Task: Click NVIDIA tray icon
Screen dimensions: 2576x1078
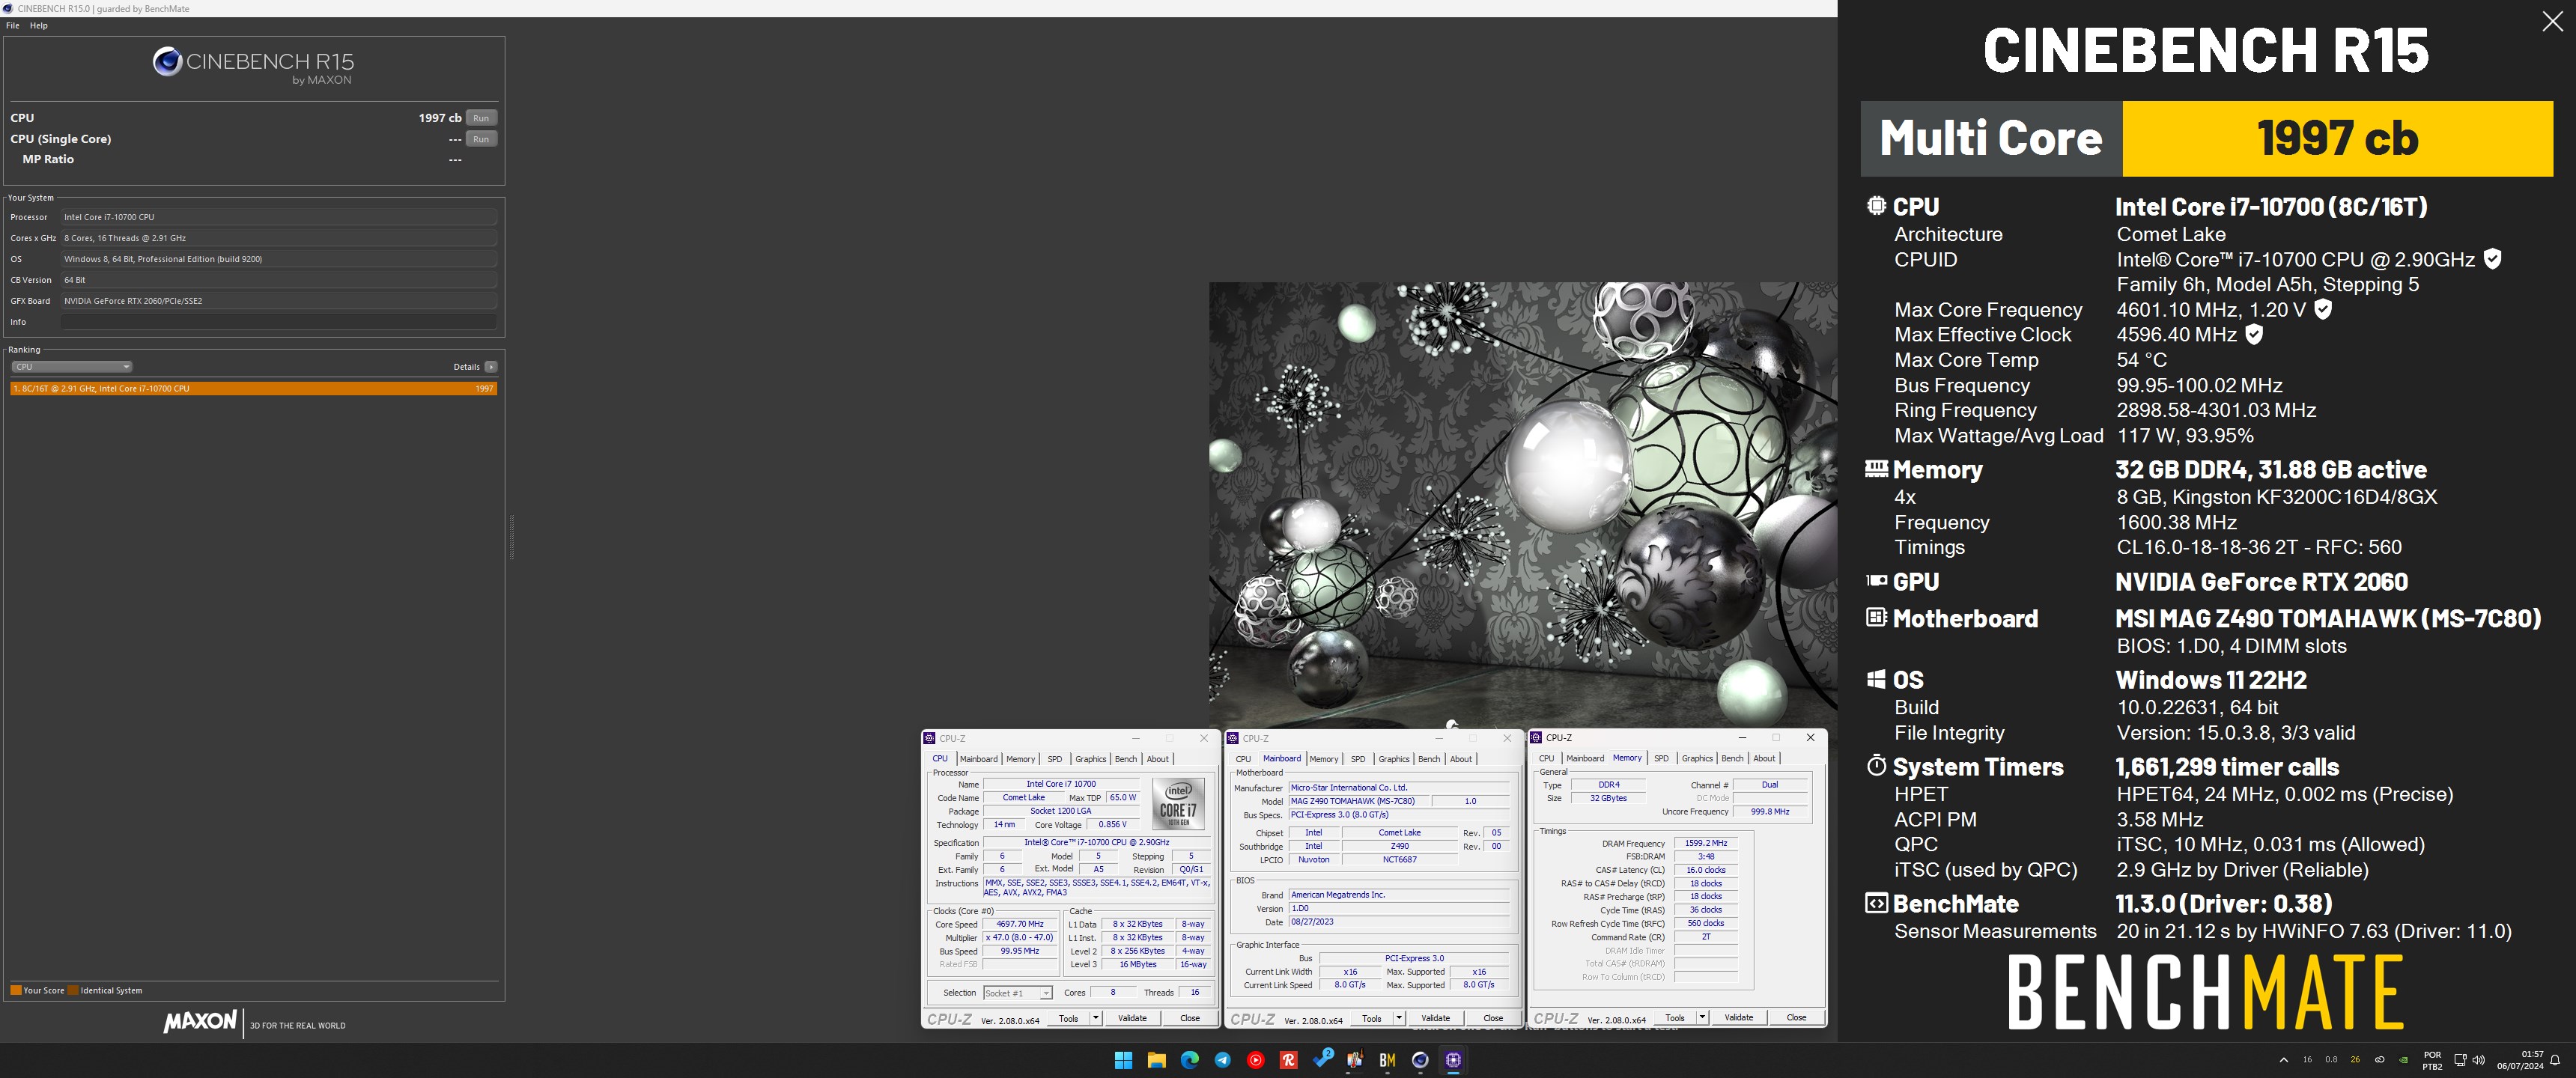Action: (2403, 1060)
